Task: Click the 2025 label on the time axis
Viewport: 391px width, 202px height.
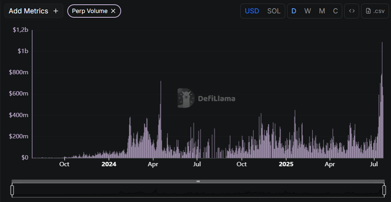Action: point(286,164)
